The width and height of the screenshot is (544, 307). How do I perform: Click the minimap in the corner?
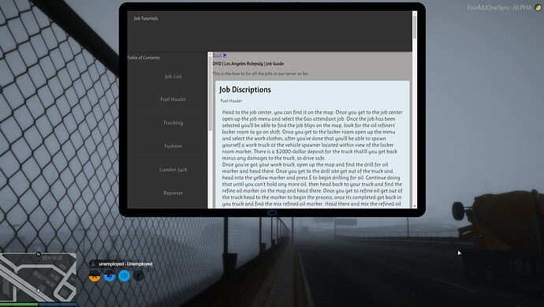(38, 278)
